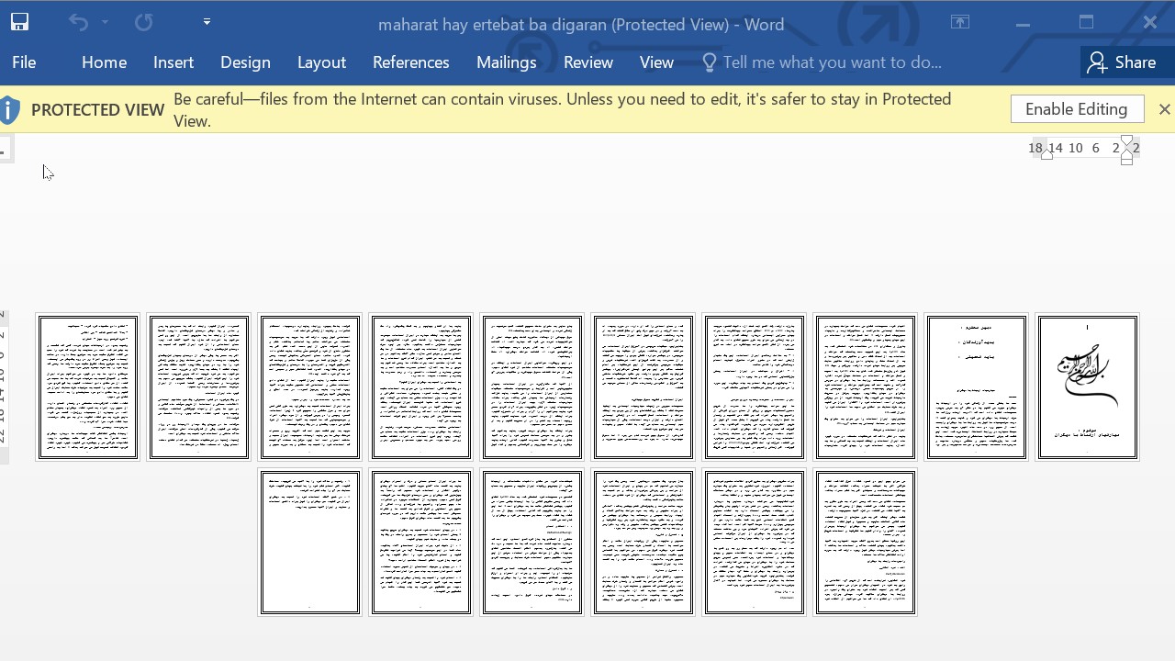Select the calligraphy cover page thumbnail
Viewport: 1175px width, 661px height.
(1087, 387)
